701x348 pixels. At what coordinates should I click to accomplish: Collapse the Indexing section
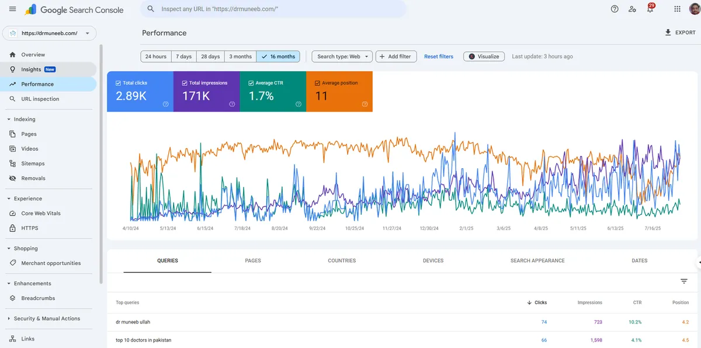(x=8, y=119)
